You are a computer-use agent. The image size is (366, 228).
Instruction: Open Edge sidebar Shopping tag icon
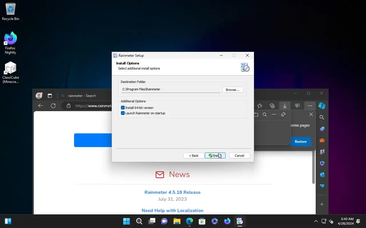pyautogui.click(x=322, y=129)
